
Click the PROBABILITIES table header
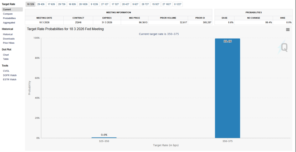pyautogui.click(x=254, y=12)
